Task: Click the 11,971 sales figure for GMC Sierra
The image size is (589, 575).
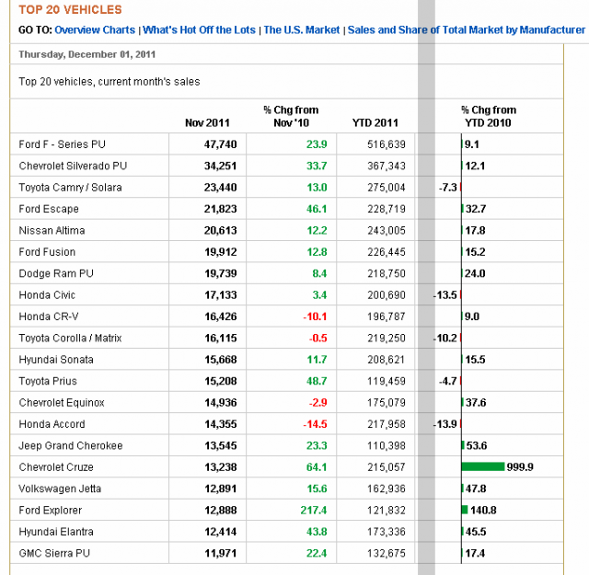Action: pos(221,553)
